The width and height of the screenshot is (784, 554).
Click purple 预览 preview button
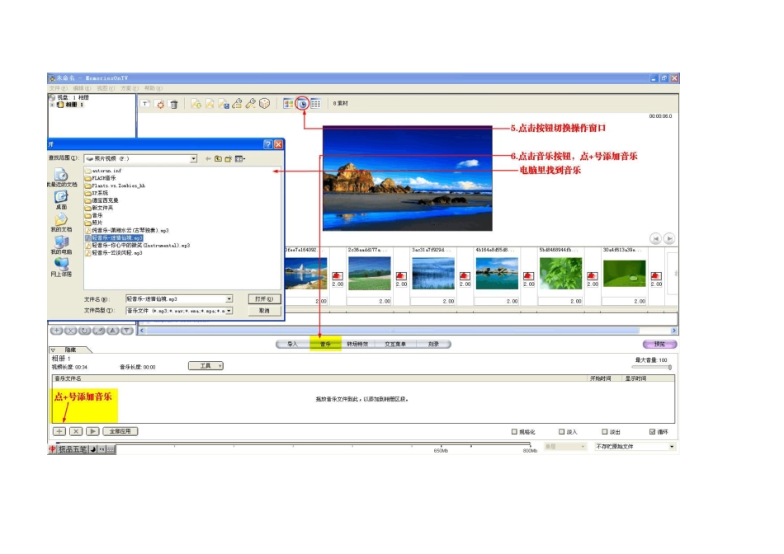659,345
